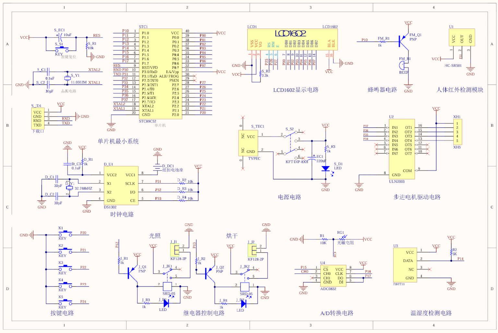The image size is (498, 333).
Task: Click the J_D2 relay indicator LED
Action: [243, 303]
